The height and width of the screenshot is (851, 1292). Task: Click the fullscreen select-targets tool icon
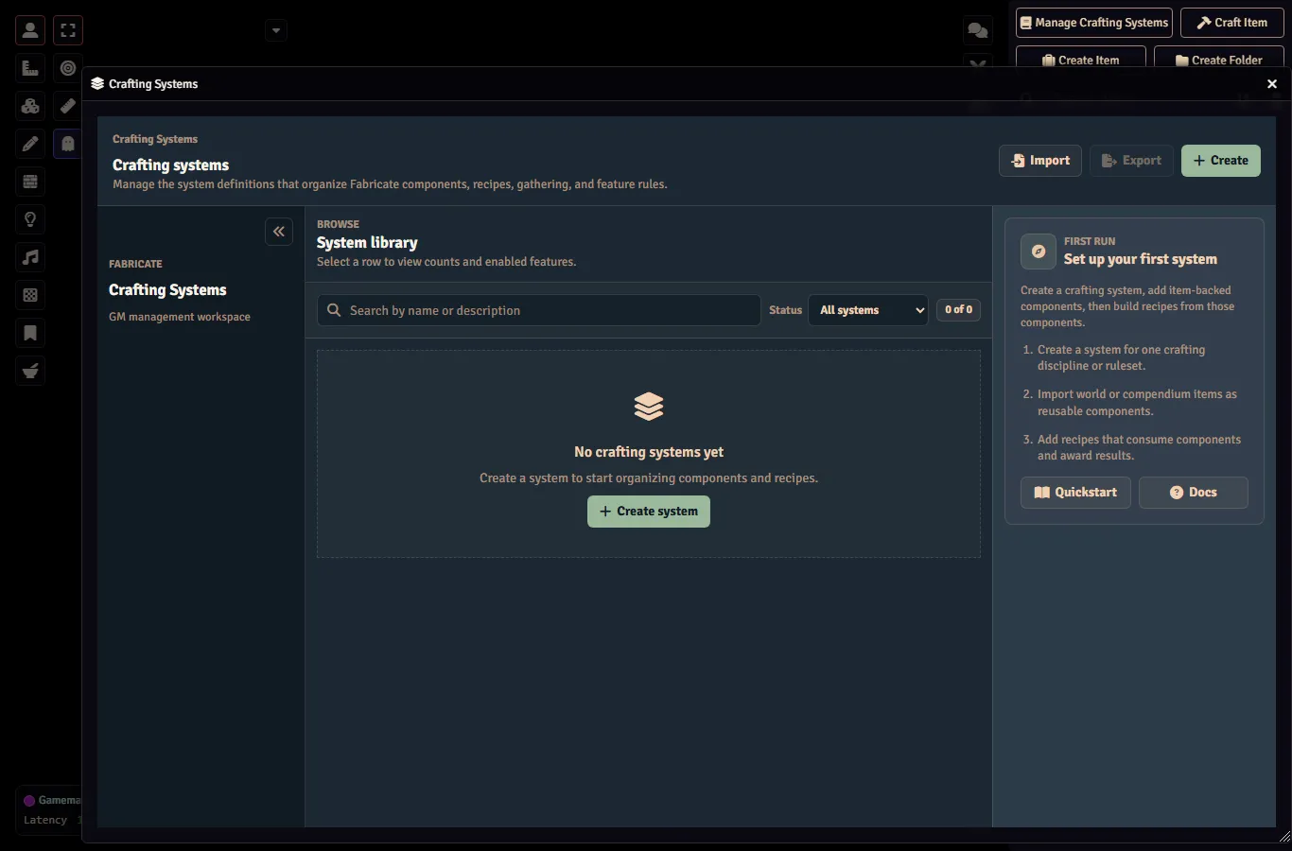(68, 30)
